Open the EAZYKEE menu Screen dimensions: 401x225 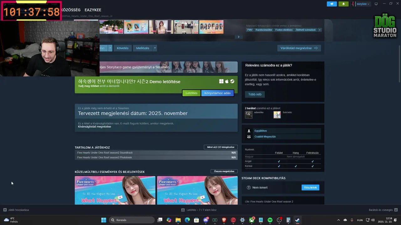tap(93, 10)
